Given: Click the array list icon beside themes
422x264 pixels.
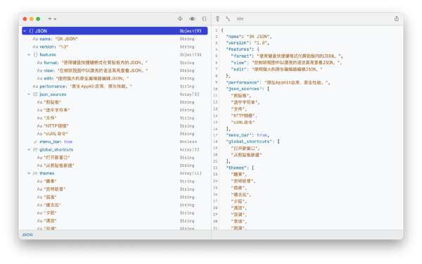Looking at the screenshot, I should pyautogui.click(x=35, y=173).
